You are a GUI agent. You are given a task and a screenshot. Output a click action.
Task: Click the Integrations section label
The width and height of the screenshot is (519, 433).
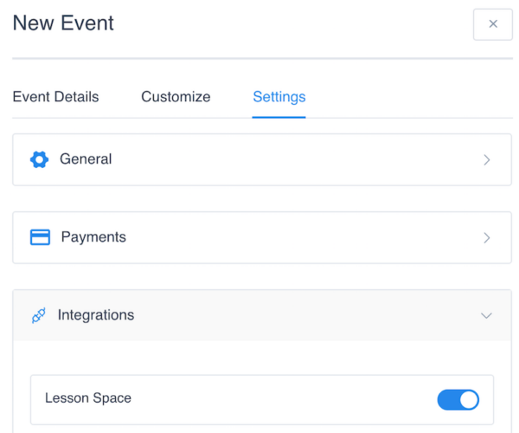(x=96, y=315)
